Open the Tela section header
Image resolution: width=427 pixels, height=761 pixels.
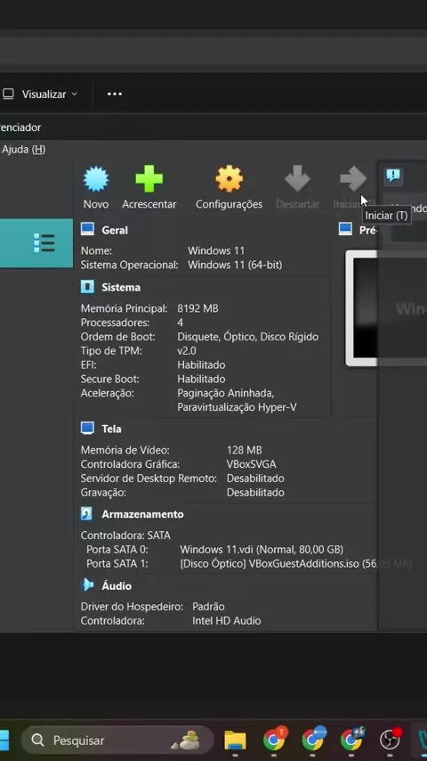[x=111, y=429]
